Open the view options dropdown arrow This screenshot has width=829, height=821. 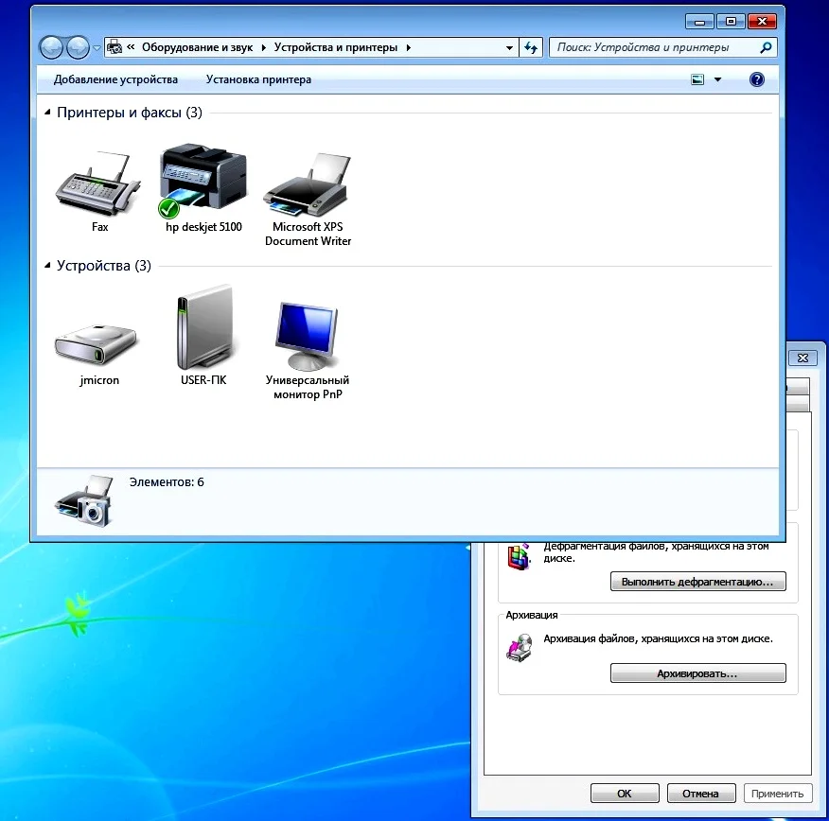pyautogui.click(x=717, y=79)
